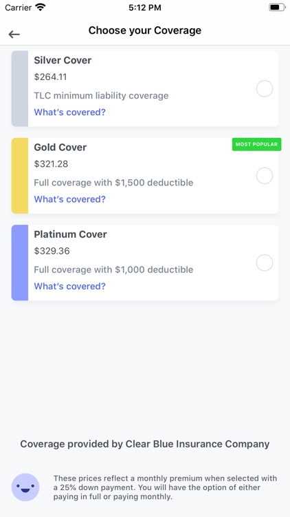Tap the grey Silver Cover color bar
290x517 pixels.
20,89
